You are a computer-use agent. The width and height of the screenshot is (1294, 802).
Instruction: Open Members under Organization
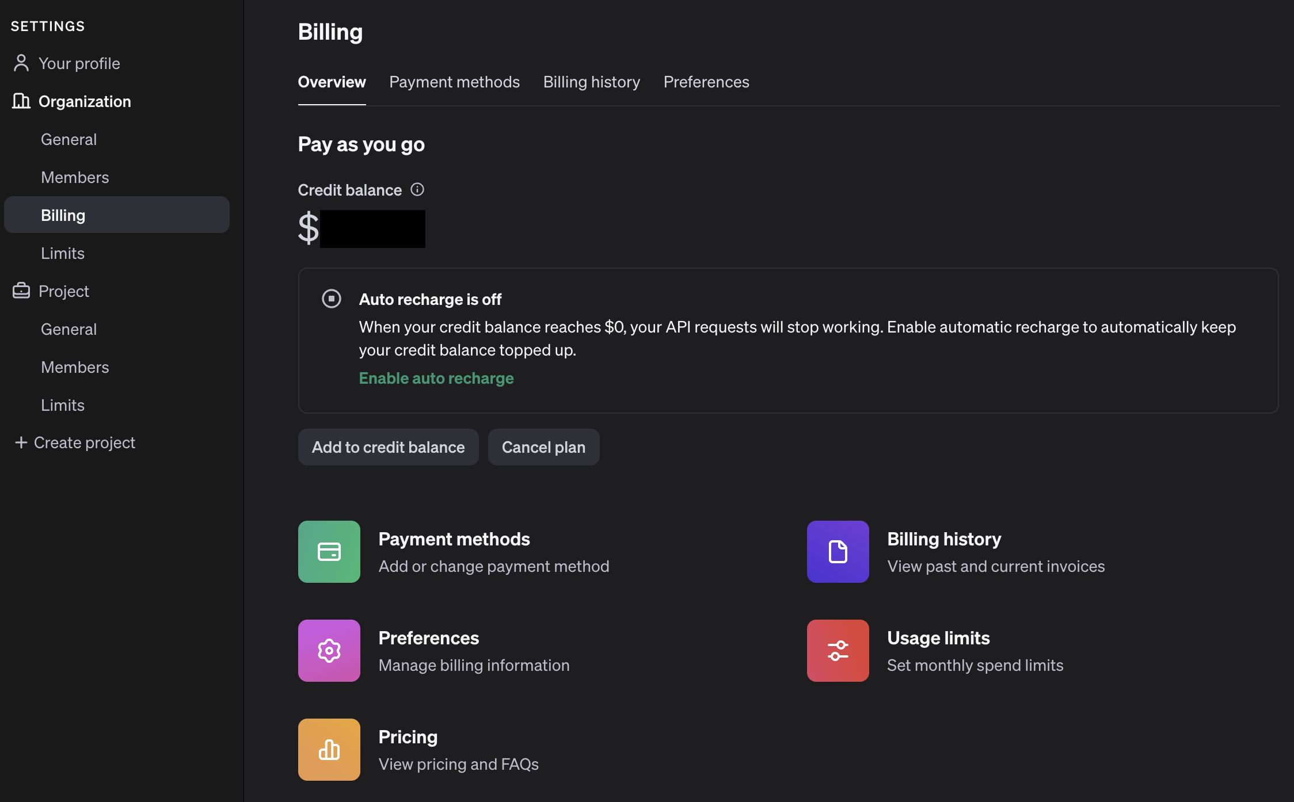(x=75, y=177)
